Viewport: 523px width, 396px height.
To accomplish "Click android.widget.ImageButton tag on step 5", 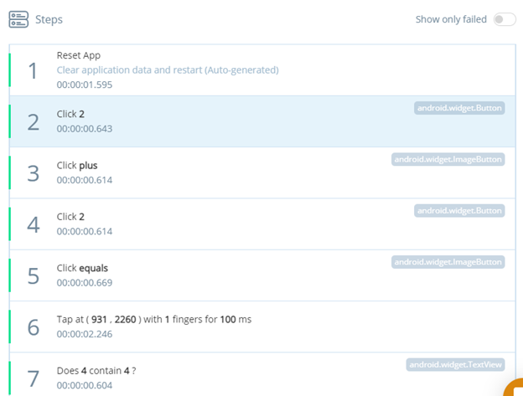I will tap(448, 262).
